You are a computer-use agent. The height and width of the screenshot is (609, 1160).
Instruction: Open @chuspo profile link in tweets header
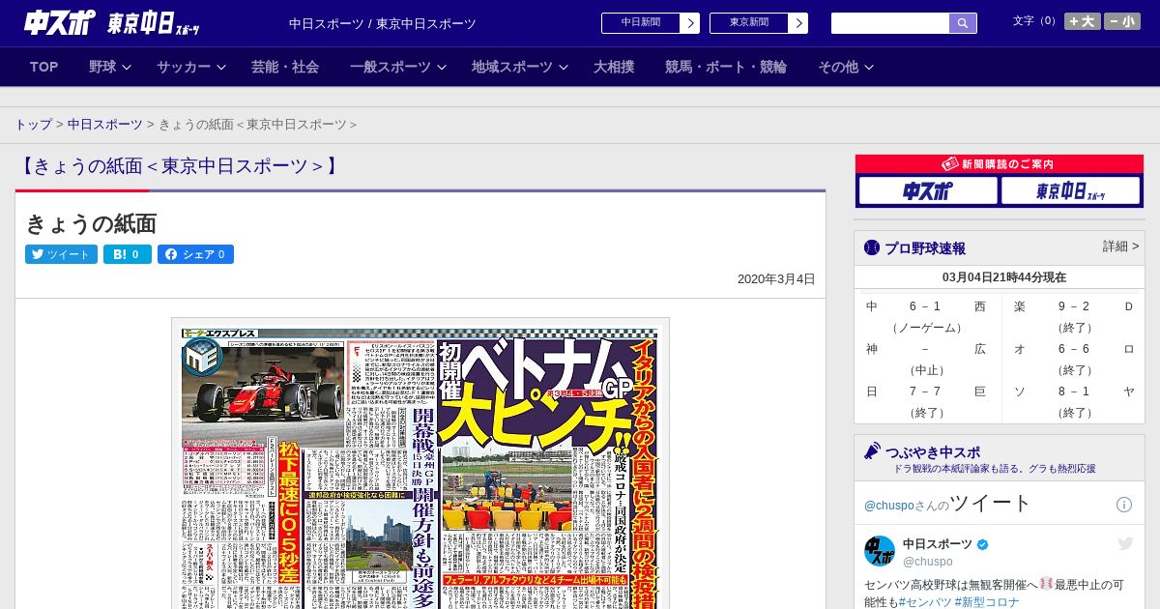[889, 506]
